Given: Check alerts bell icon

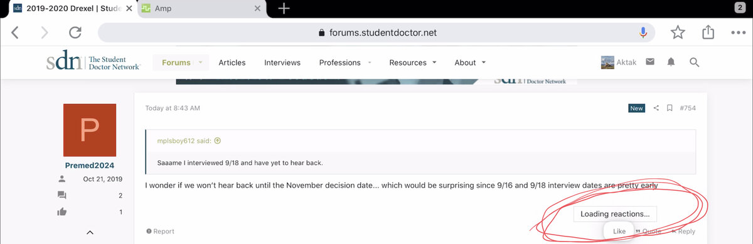Looking at the screenshot, I should click(671, 62).
